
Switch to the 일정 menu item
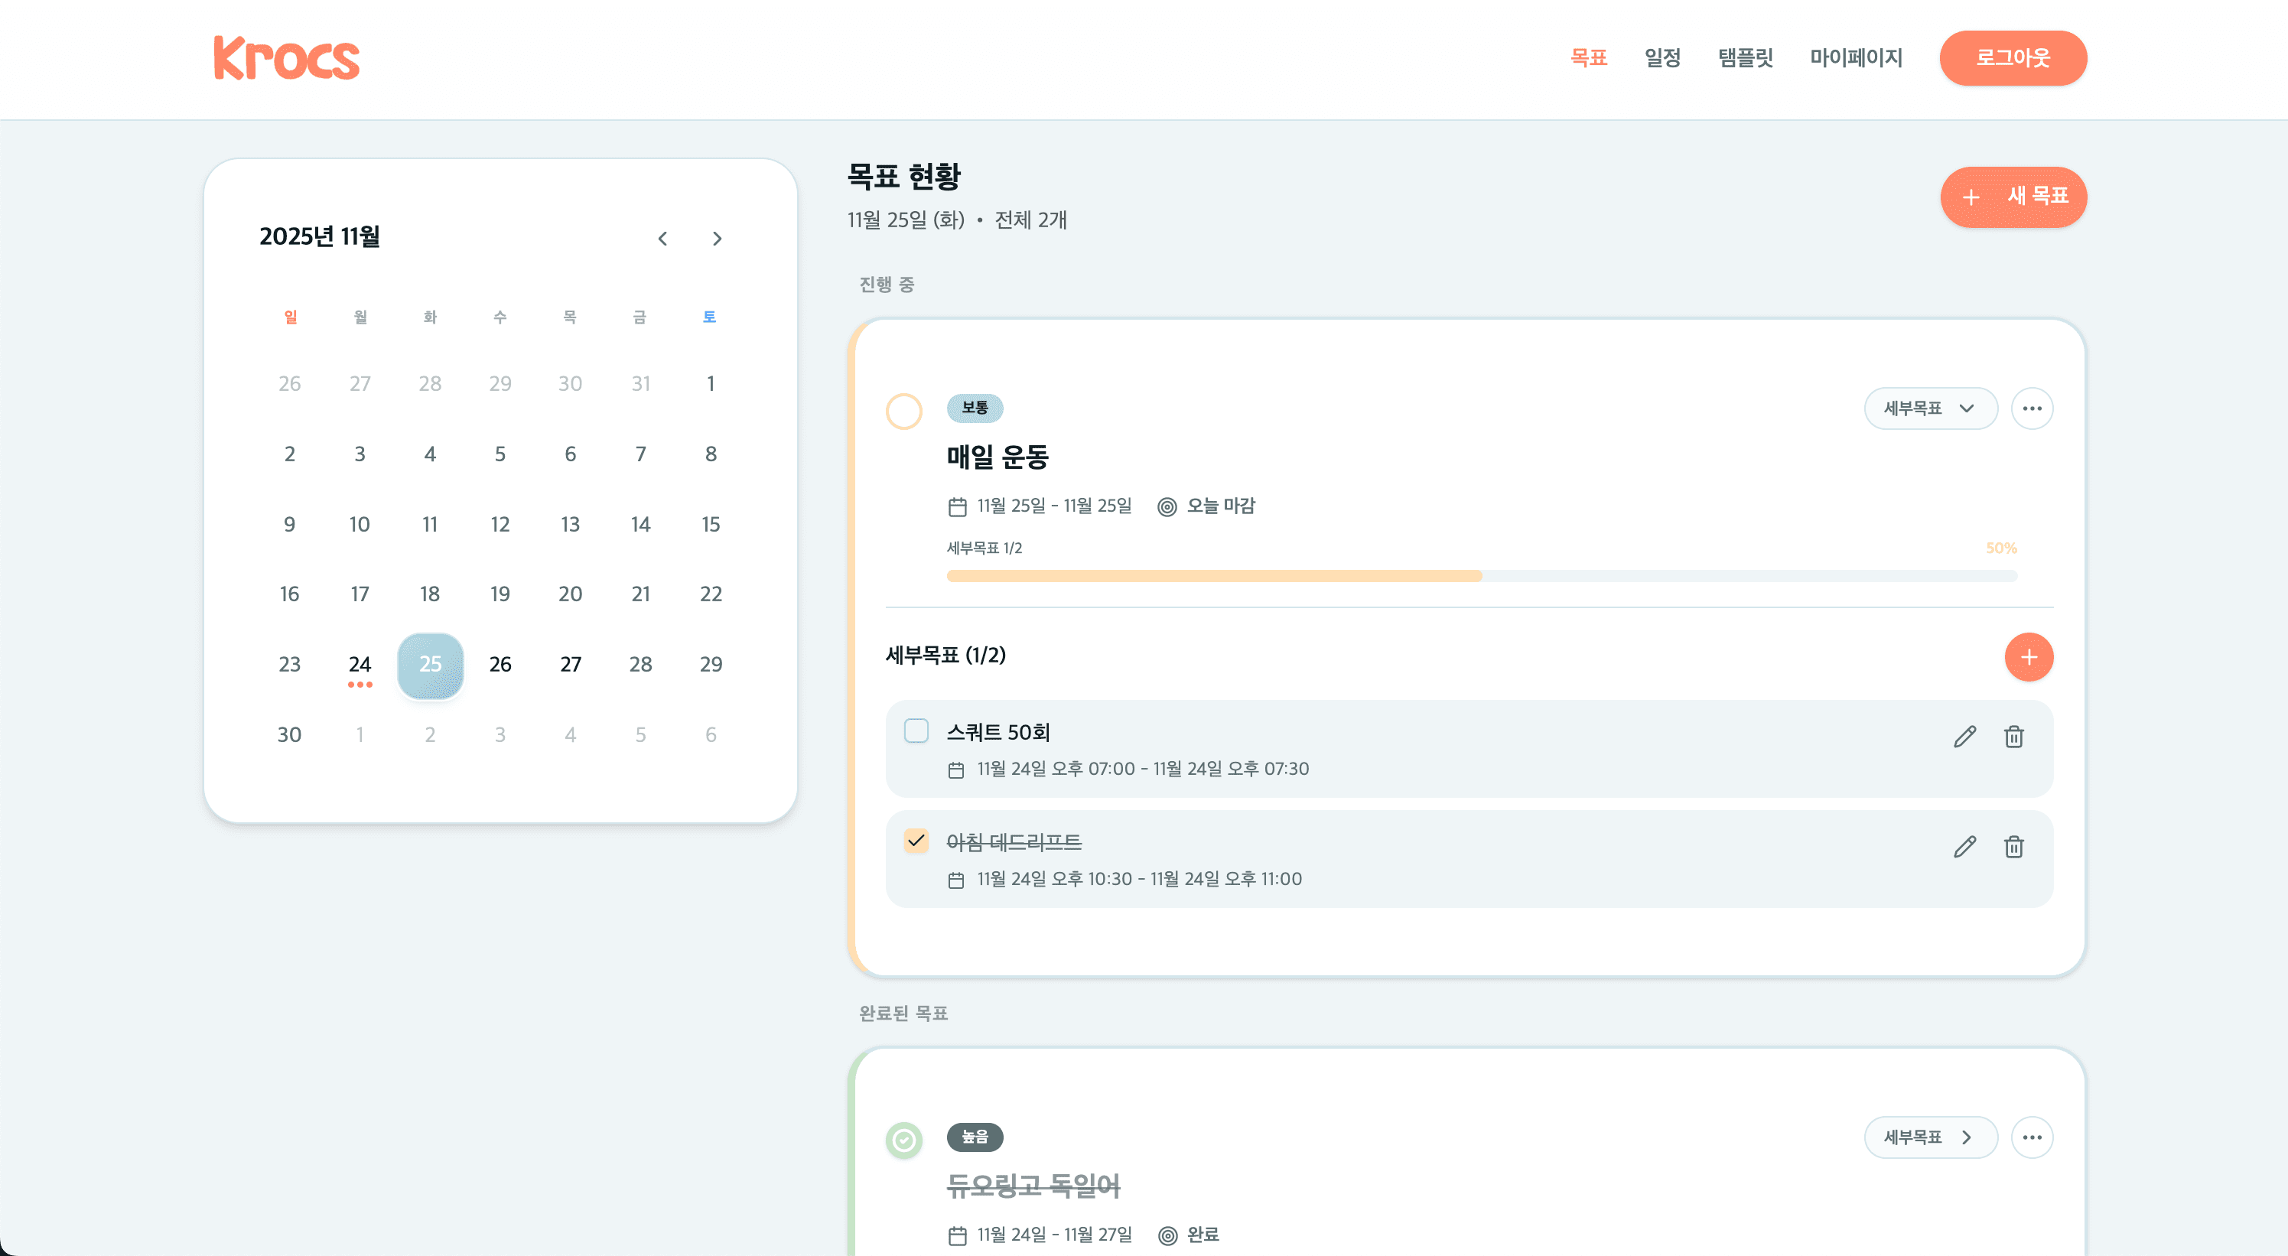pos(1661,57)
